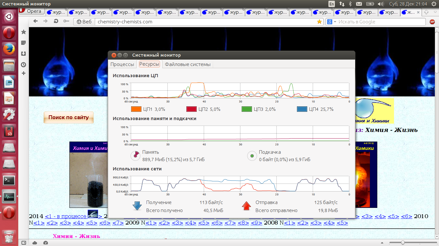Open the session gear menu in top panel
This screenshot has width=439, height=246.
click(434, 4)
